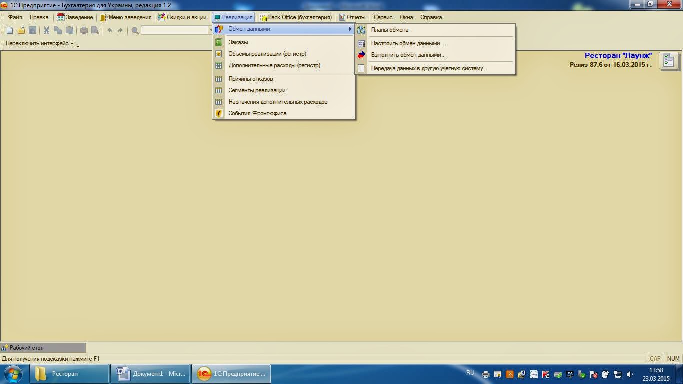683x384 pixels.
Task: Click the Save diskette toolbar icon
Action: pos(32,30)
